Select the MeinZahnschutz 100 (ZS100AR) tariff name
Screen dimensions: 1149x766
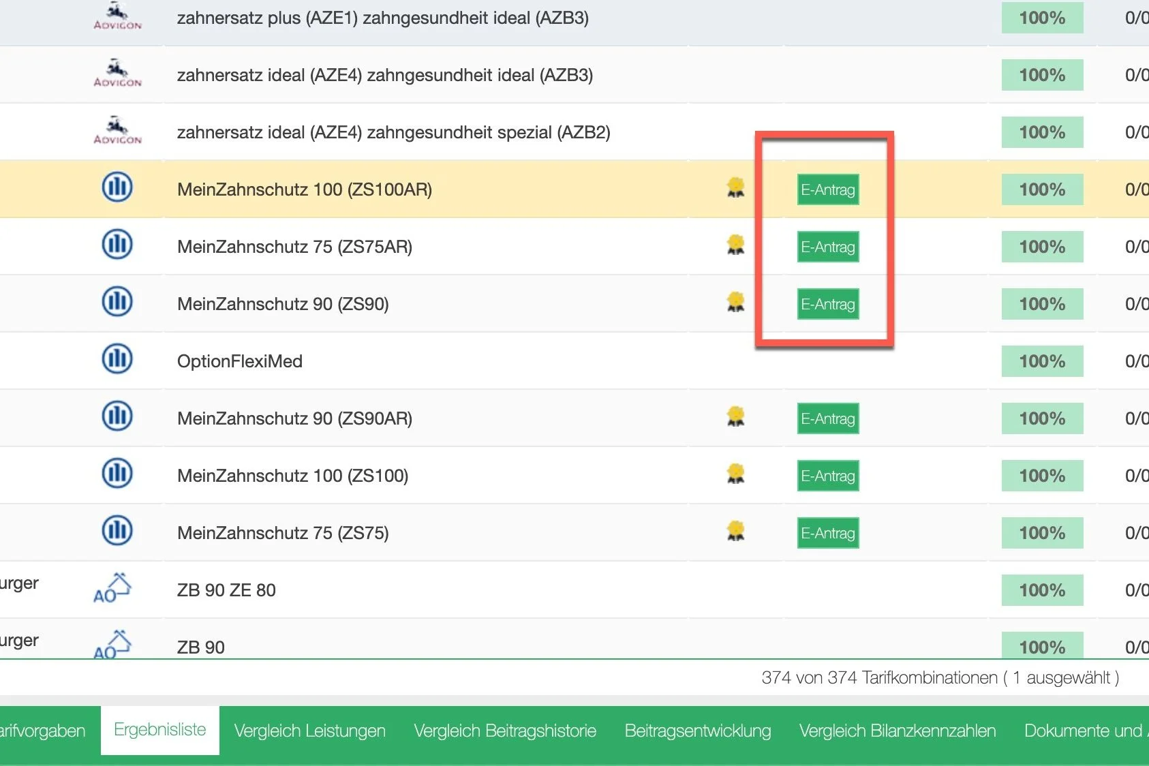click(x=305, y=189)
